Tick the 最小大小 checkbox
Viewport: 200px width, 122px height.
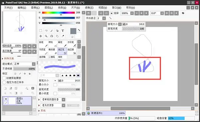tap(55, 85)
